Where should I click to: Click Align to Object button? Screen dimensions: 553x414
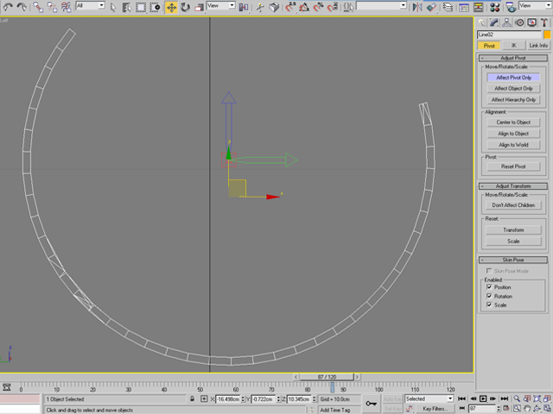513,134
